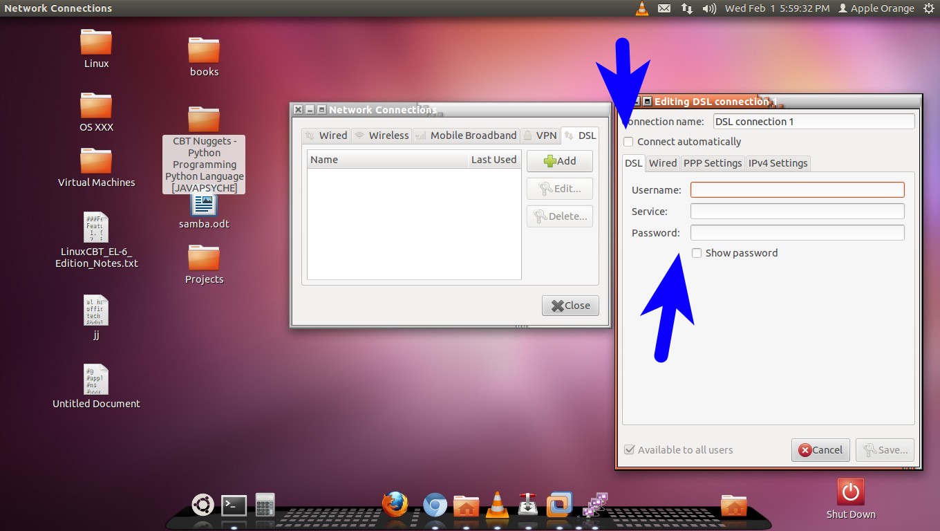This screenshot has width=940, height=531.
Task: Switch to Wireless tab in Network Connections
Action: tap(381, 136)
